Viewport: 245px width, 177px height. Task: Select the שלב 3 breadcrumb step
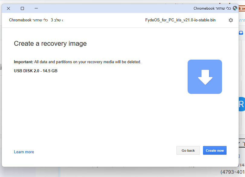tap(56, 20)
